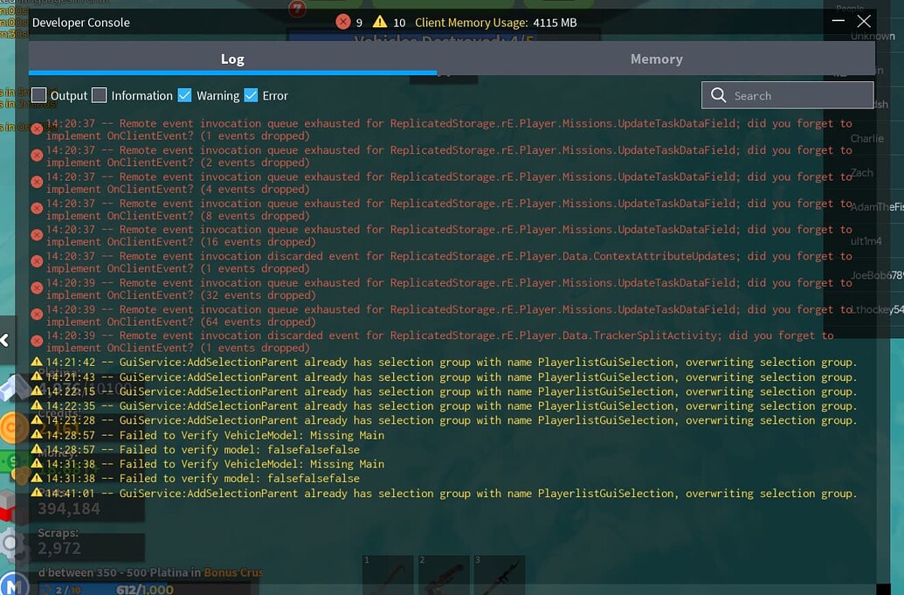Enable the Output checkbox
This screenshot has height=595, width=904.
(38, 94)
